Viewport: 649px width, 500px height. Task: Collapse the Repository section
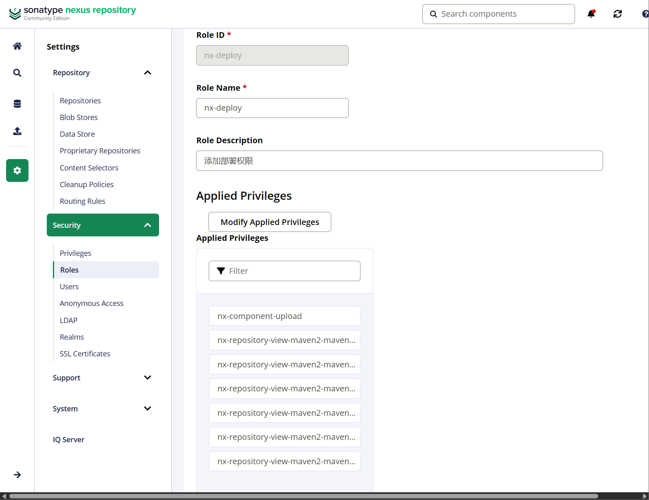147,73
